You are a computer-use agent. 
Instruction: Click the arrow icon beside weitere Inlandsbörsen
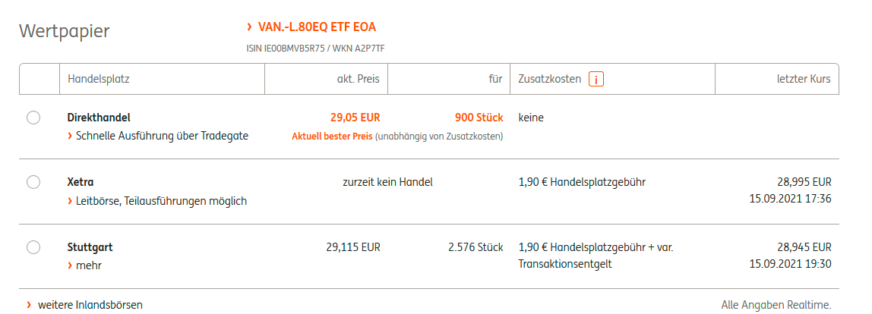(x=28, y=305)
